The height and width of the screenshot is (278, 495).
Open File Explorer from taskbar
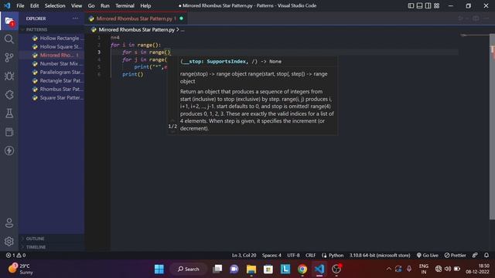click(x=251, y=269)
